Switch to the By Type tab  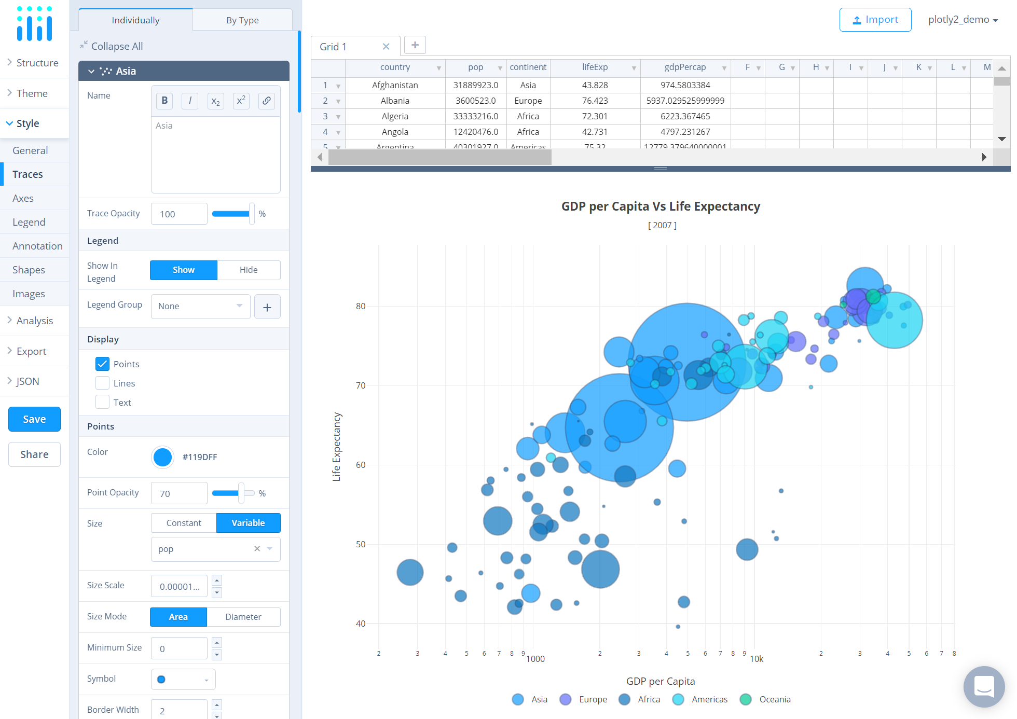tap(242, 20)
